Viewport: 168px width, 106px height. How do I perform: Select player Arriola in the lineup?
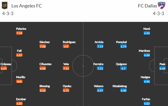(x=99, y=42)
